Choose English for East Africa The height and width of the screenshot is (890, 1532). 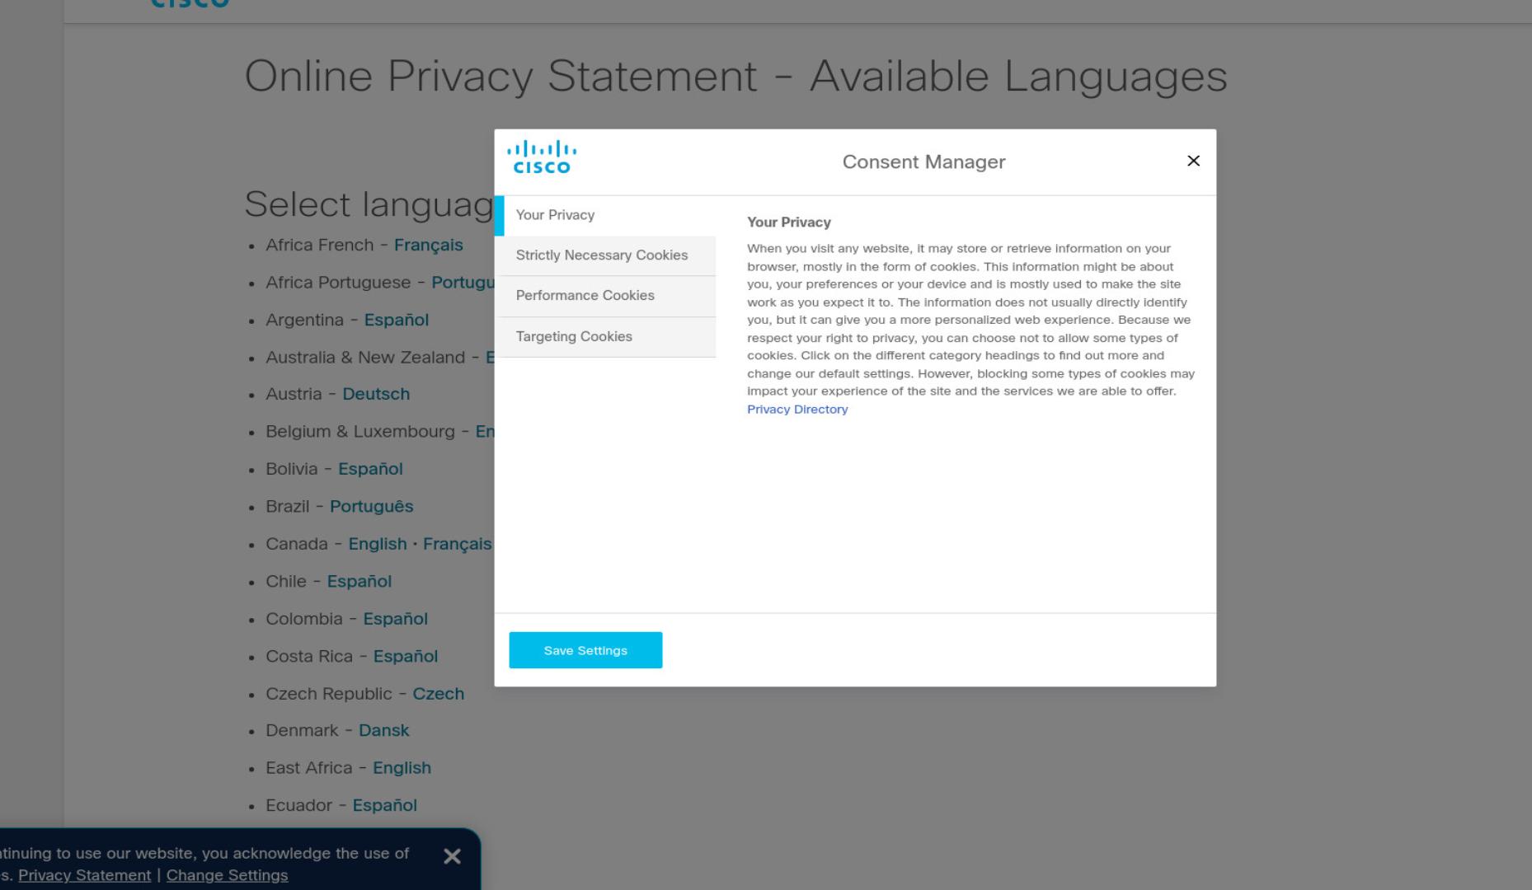point(402,768)
